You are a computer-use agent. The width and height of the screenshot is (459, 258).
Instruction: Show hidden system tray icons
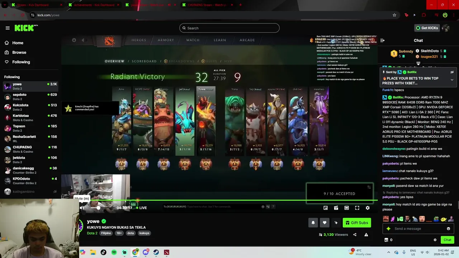[x=388, y=252]
